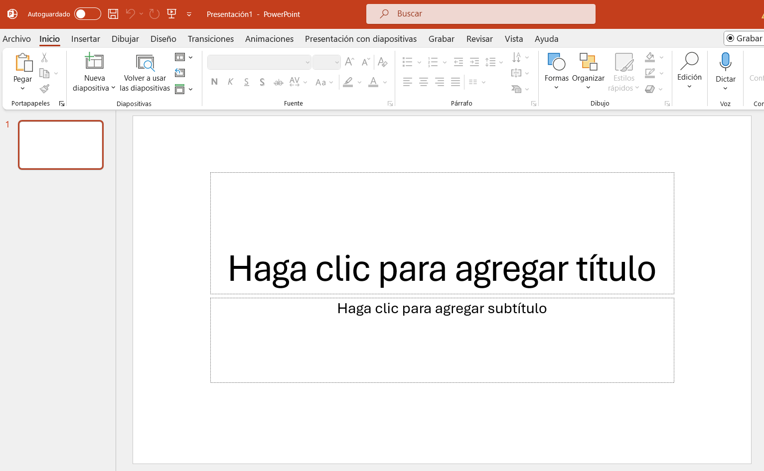Open Presentación con diapositivas tab
This screenshot has width=764, height=471.
(361, 39)
